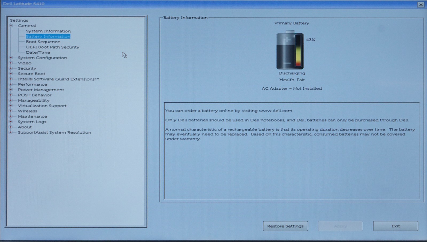This screenshot has height=242, width=427.
Task: Click the 43% battery charge value
Action: 311,40
